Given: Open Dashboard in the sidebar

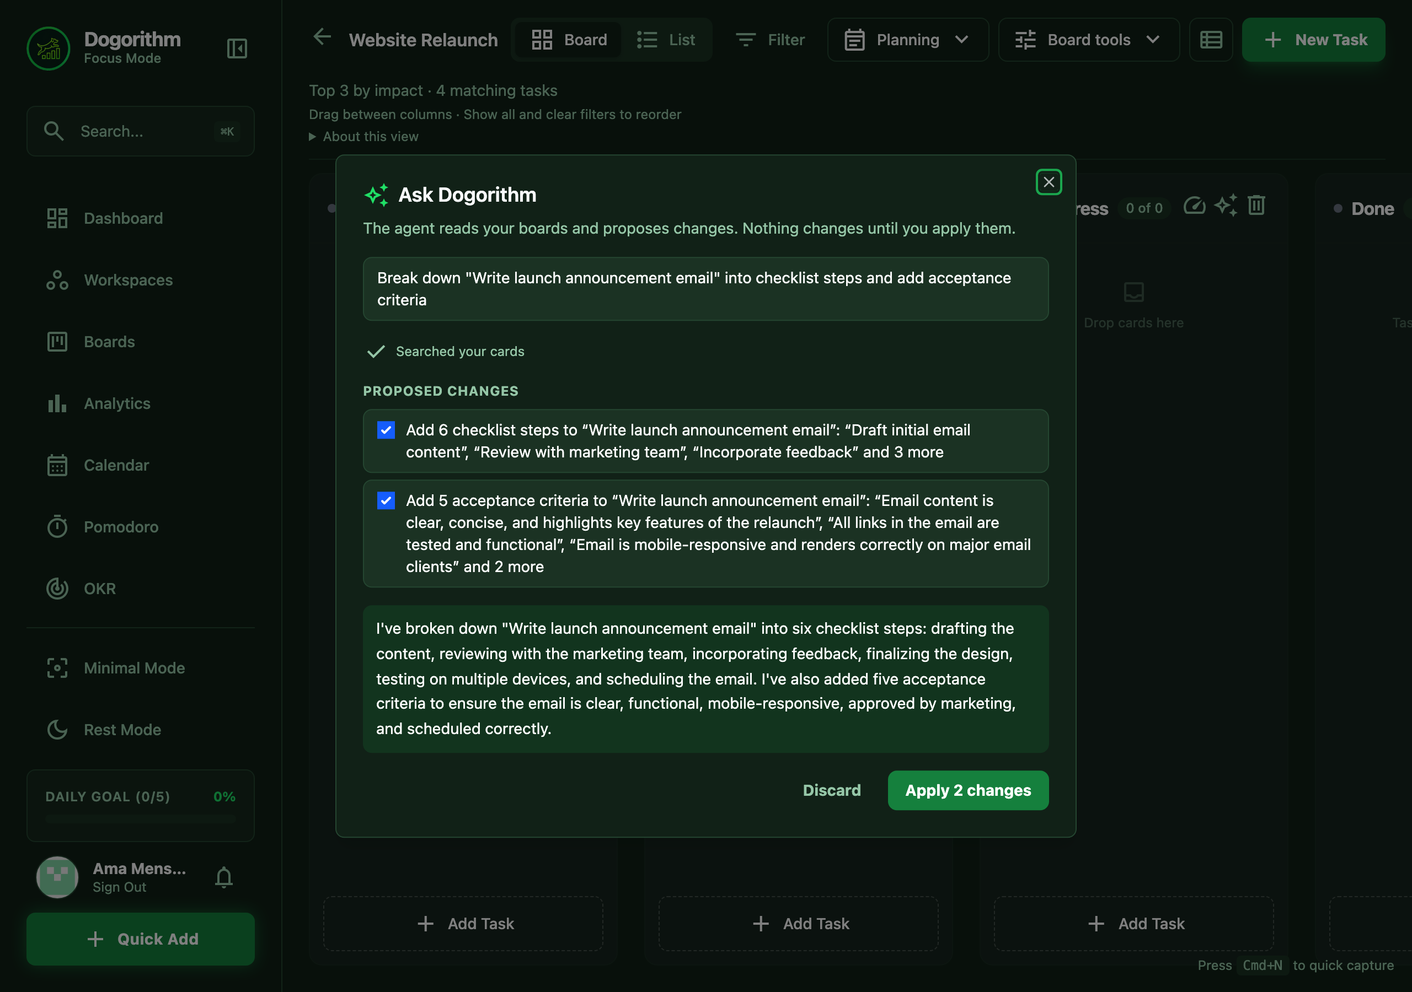Looking at the screenshot, I should pyautogui.click(x=140, y=218).
